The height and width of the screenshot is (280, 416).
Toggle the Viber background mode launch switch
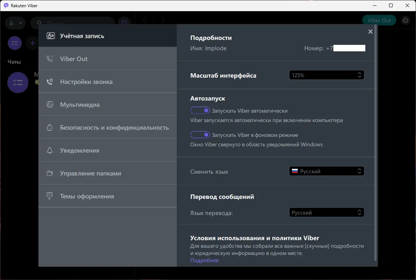point(200,135)
